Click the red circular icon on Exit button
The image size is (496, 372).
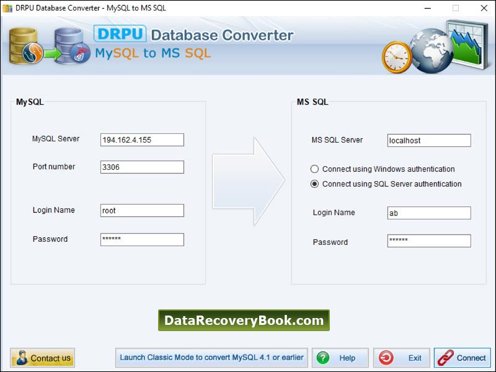pyautogui.click(x=387, y=358)
